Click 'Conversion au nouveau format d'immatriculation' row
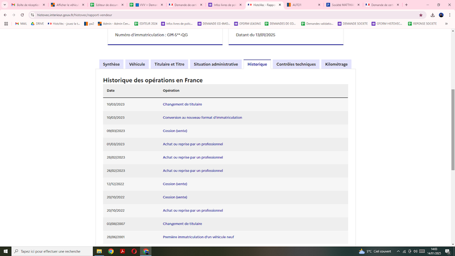Screen dimensions: 455x256 click(225, 118)
